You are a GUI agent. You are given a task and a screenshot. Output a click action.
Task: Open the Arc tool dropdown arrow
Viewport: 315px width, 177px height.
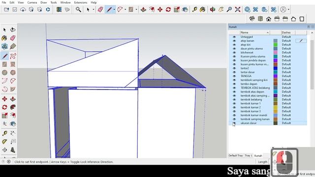pos(125,9)
